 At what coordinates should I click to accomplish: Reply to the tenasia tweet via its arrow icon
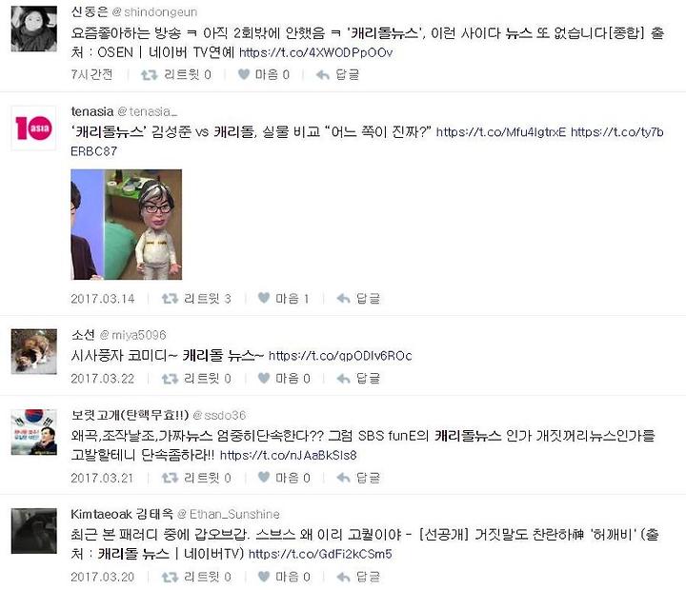[x=343, y=299]
